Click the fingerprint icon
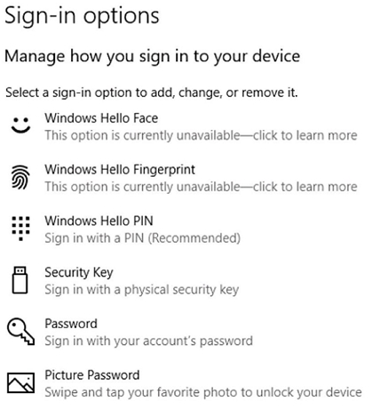The width and height of the screenshot is (372, 410). point(20,177)
